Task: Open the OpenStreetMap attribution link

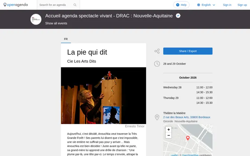Action: [190, 155]
